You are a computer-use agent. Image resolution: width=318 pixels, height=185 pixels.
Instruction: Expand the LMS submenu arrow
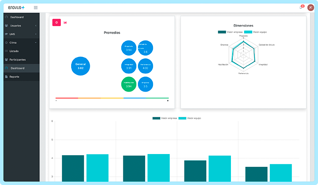point(36,34)
